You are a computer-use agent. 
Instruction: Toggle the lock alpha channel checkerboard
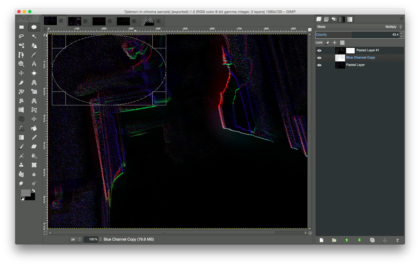342,43
